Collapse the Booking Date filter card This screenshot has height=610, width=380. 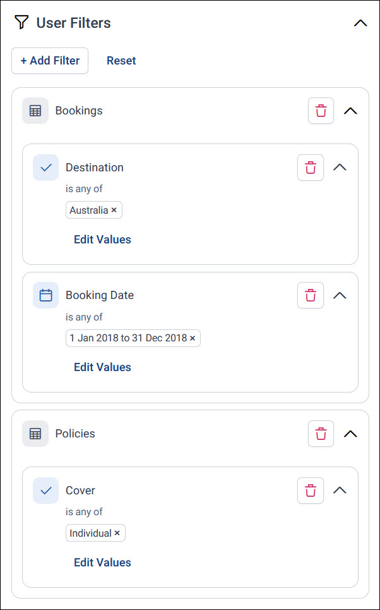tap(340, 295)
